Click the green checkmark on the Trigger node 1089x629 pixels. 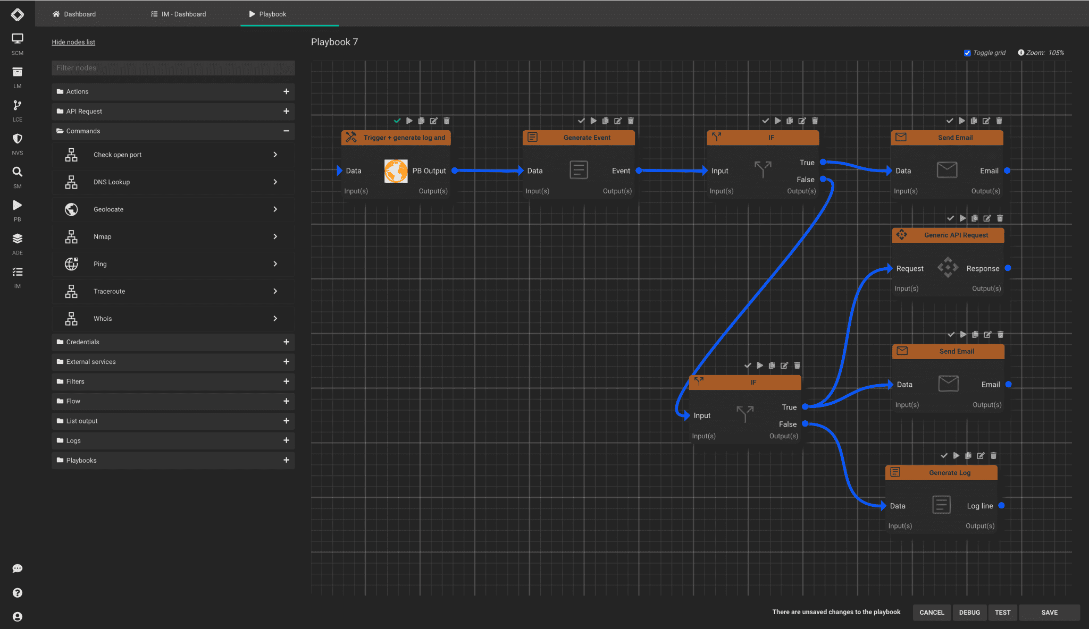click(x=397, y=121)
